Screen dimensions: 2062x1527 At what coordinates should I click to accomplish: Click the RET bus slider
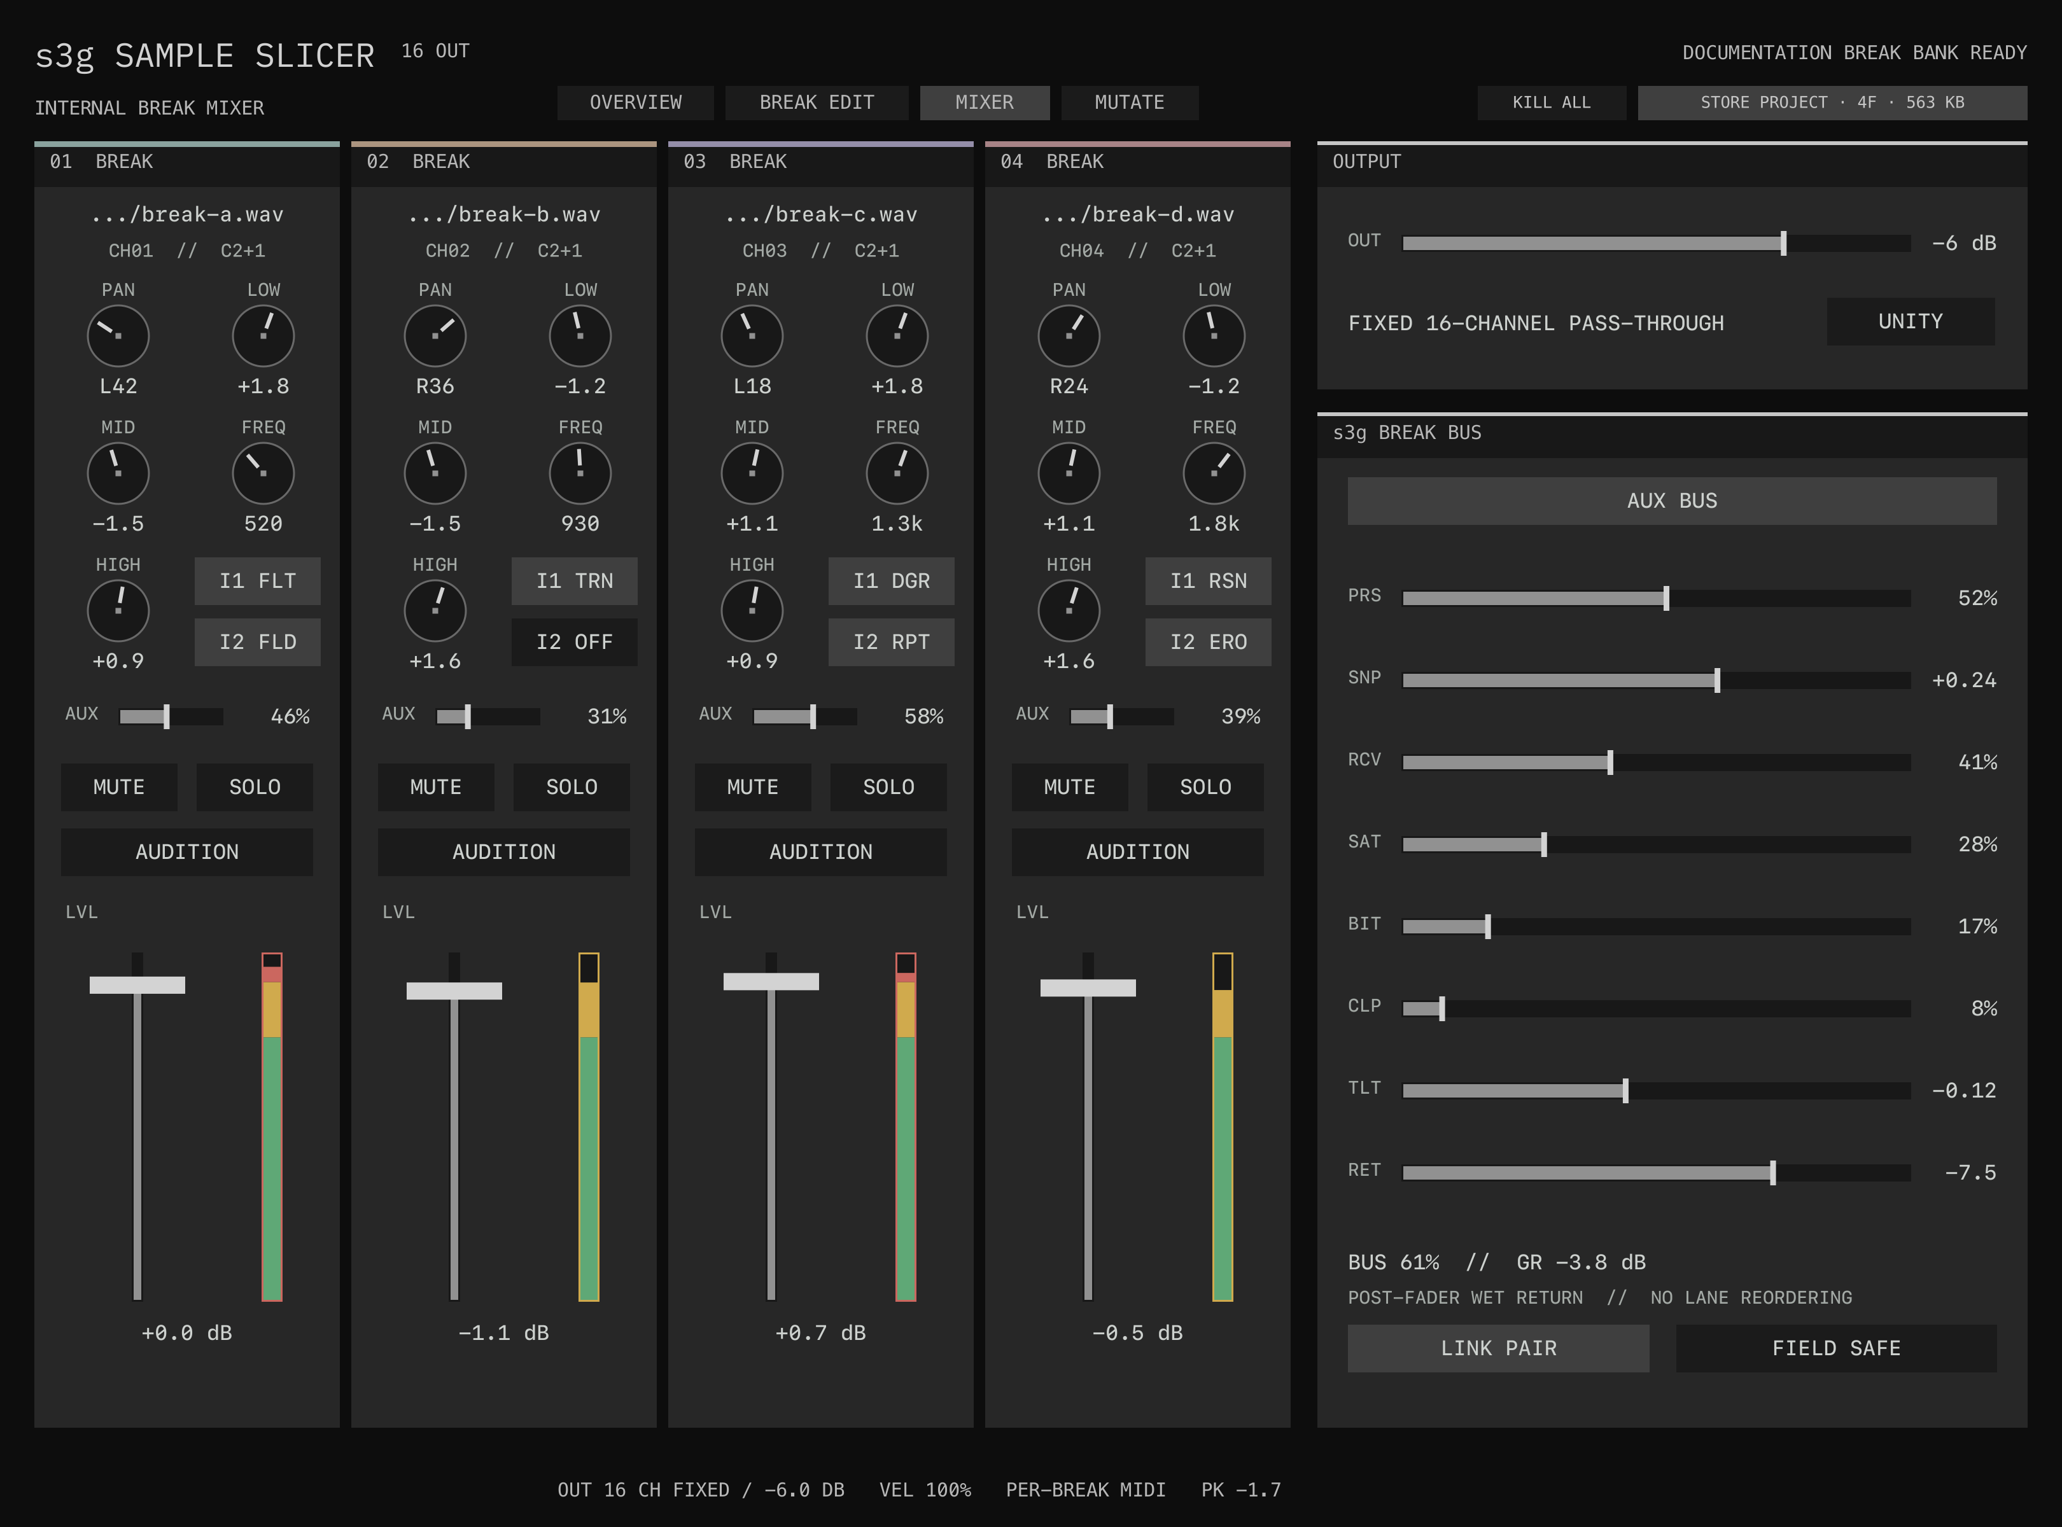pos(1656,1173)
